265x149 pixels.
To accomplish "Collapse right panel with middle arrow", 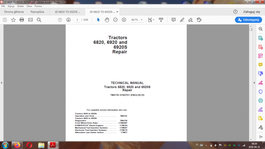I will pos(254,83).
